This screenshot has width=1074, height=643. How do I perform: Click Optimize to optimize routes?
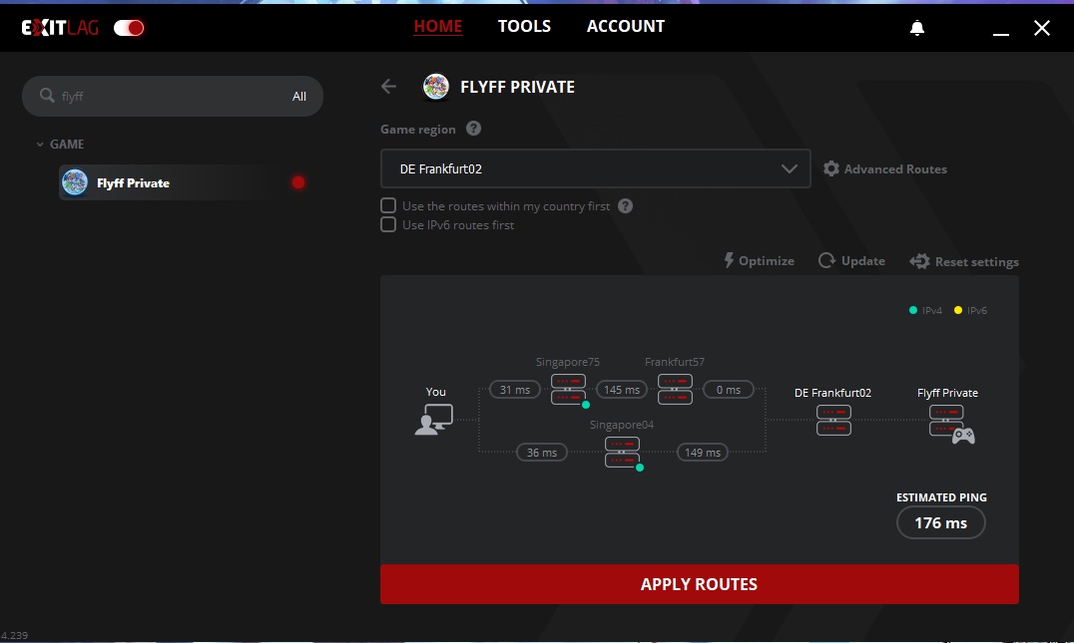coord(759,261)
